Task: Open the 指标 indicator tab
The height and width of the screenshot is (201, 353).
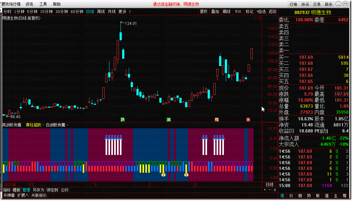Action: (7, 190)
